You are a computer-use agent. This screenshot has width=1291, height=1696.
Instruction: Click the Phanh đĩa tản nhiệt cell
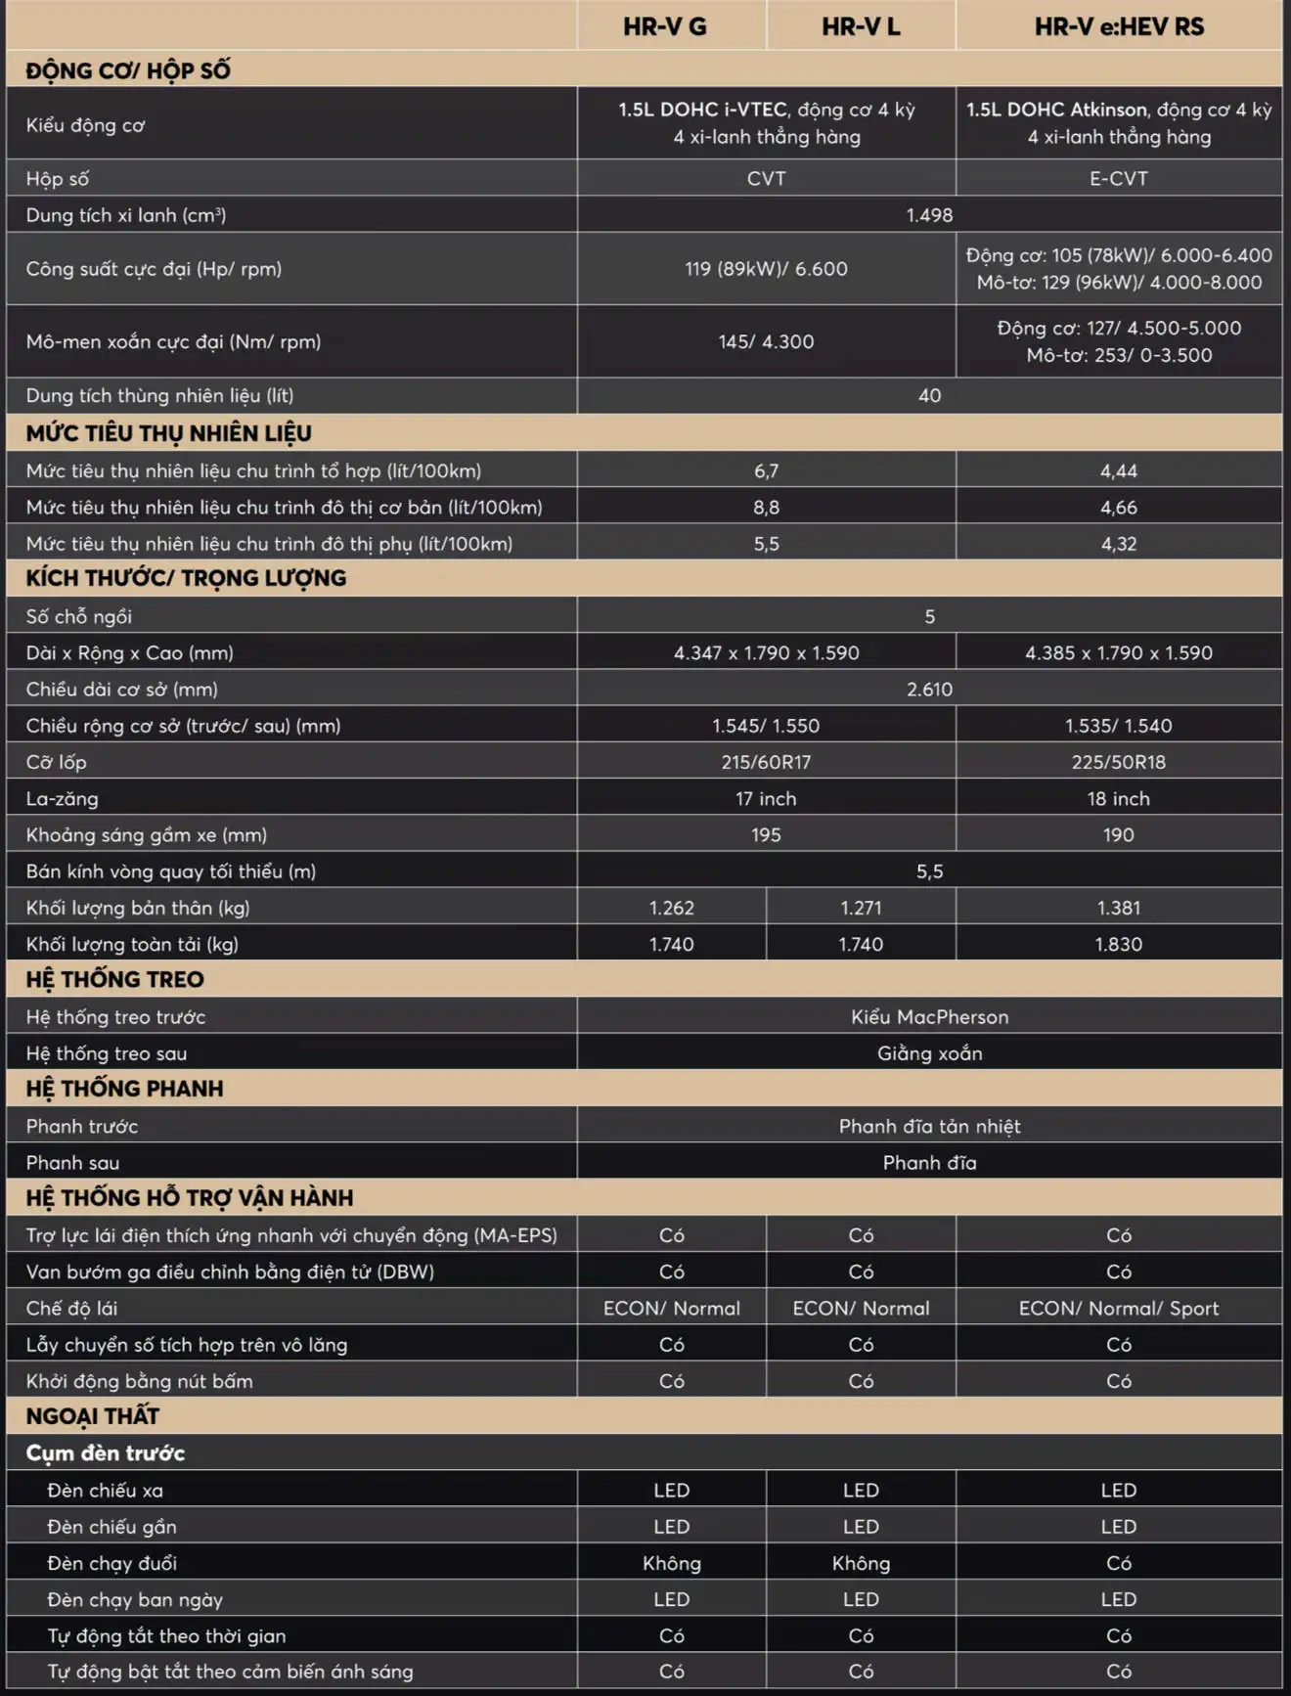[929, 1126]
